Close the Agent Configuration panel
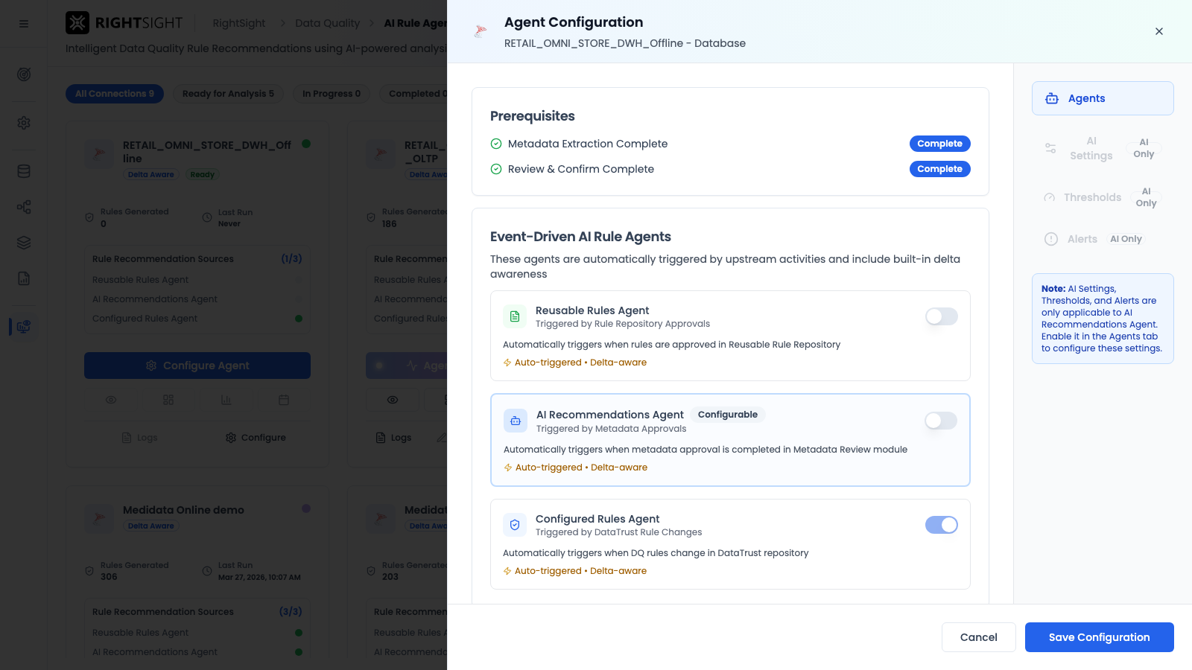The image size is (1192, 670). click(1159, 31)
